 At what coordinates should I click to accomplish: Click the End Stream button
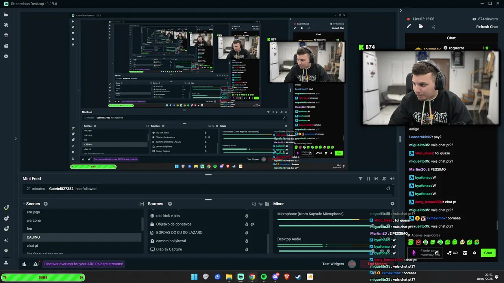tap(377, 264)
